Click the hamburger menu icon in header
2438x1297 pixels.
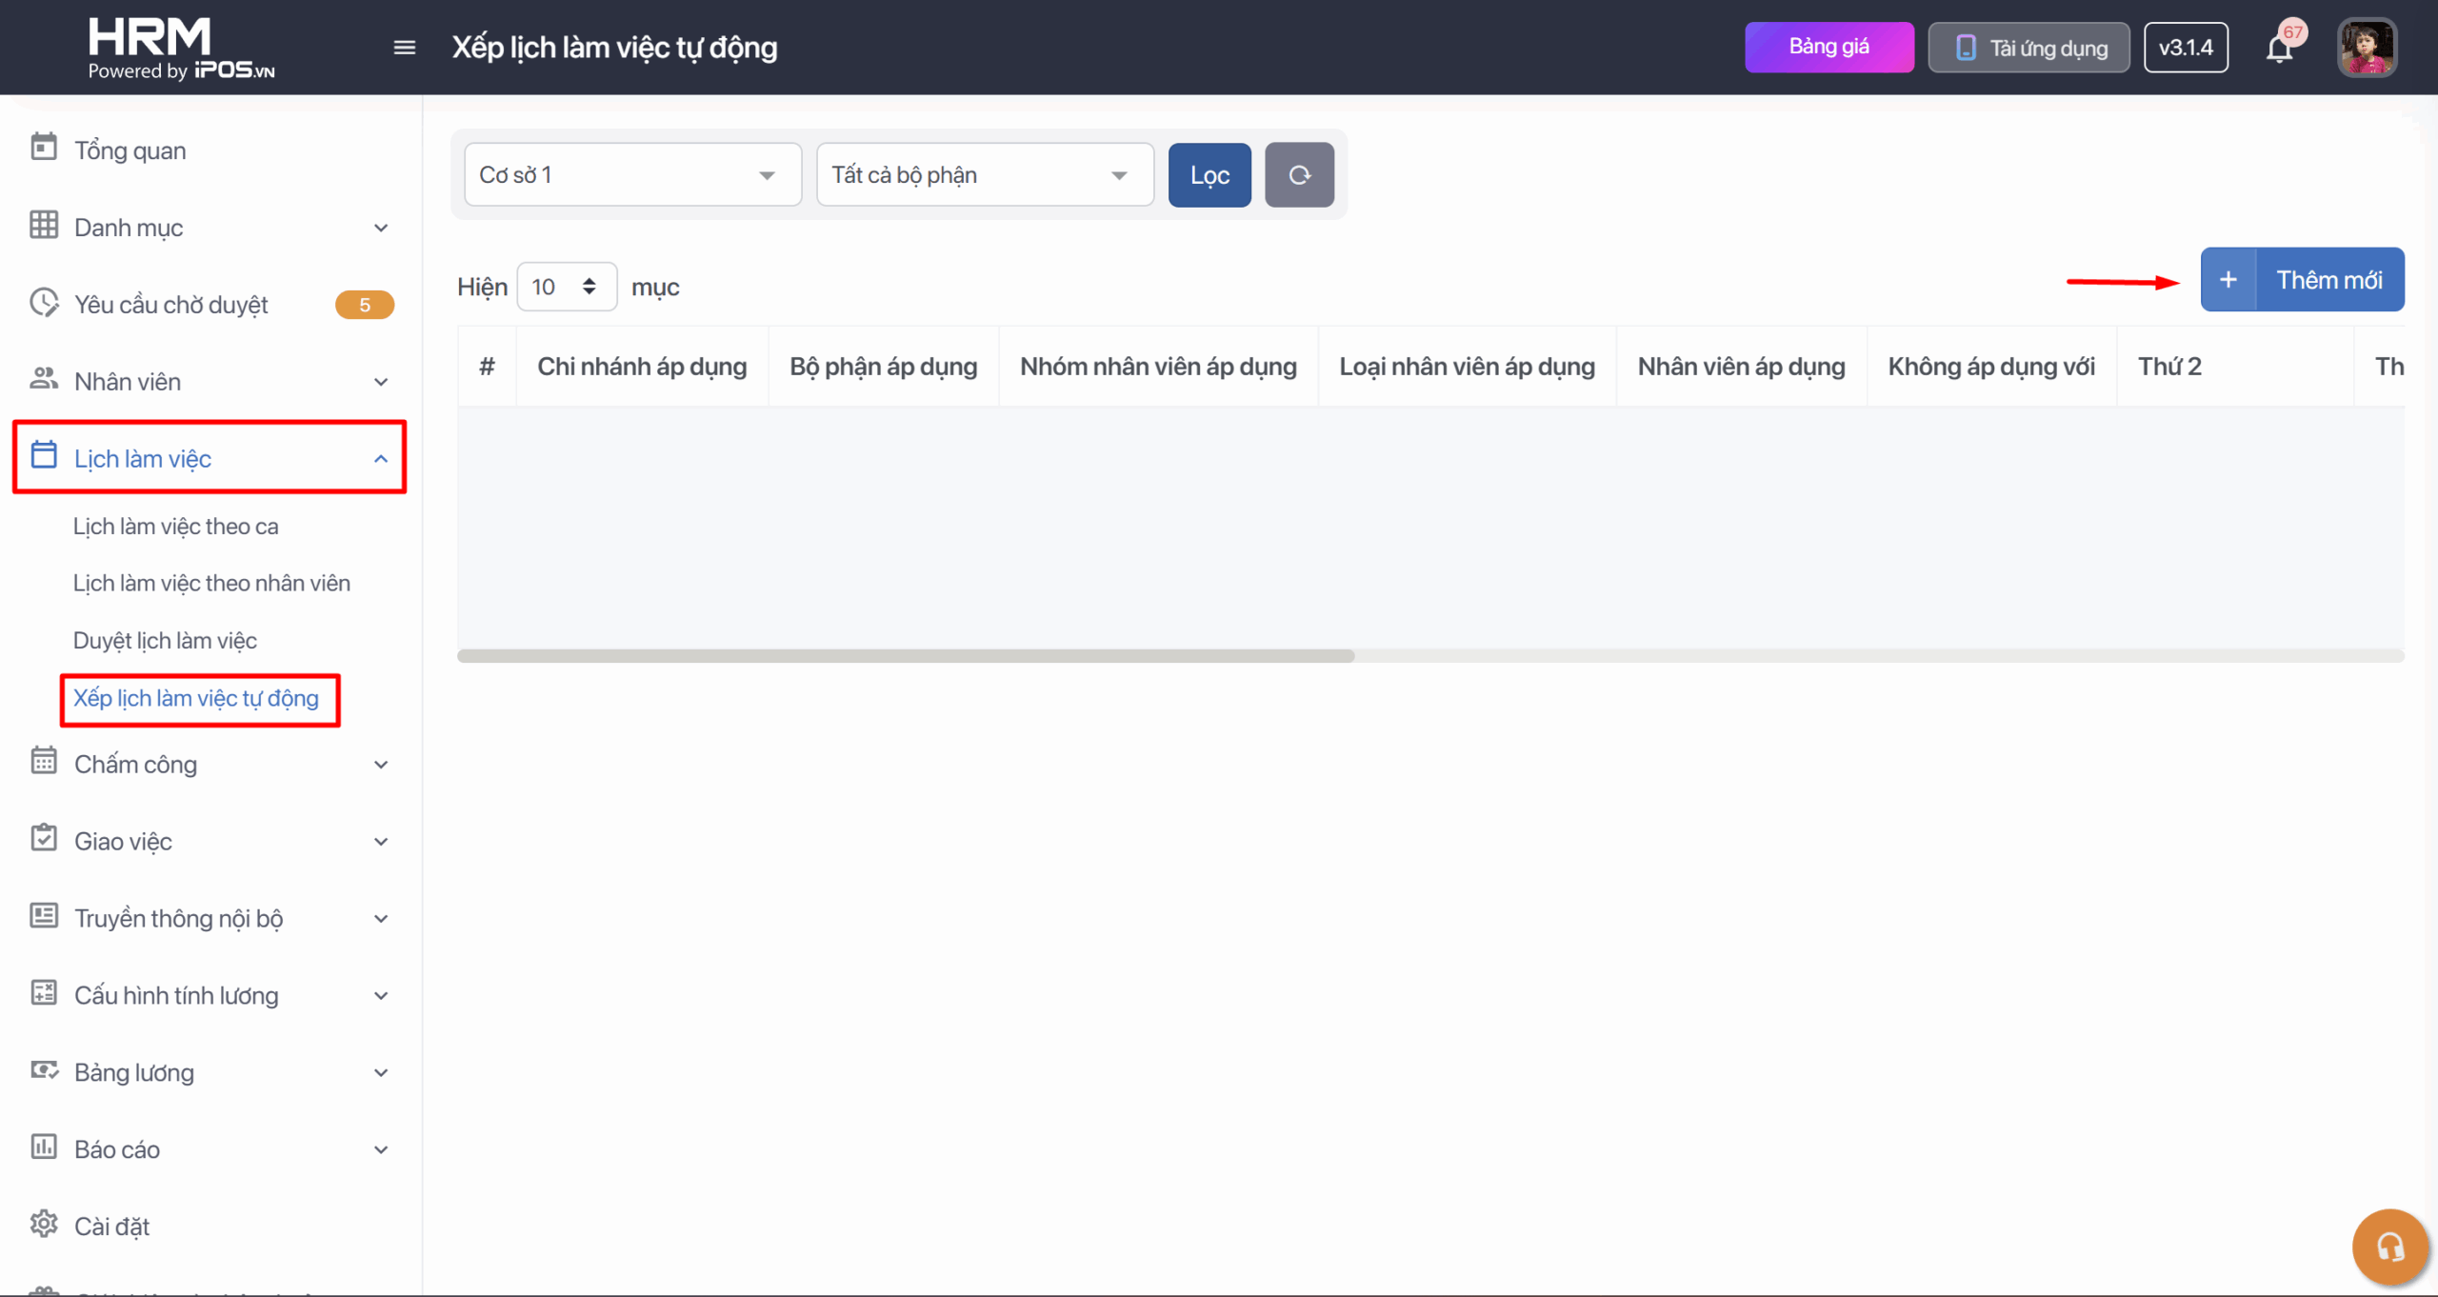point(404,48)
